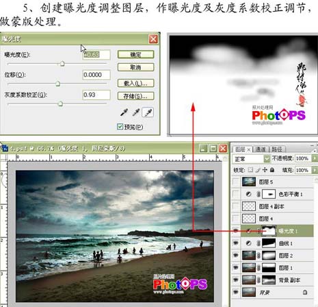
Task: Click the 确定 button
Action: pyautogui.click(x=136, y=55)
